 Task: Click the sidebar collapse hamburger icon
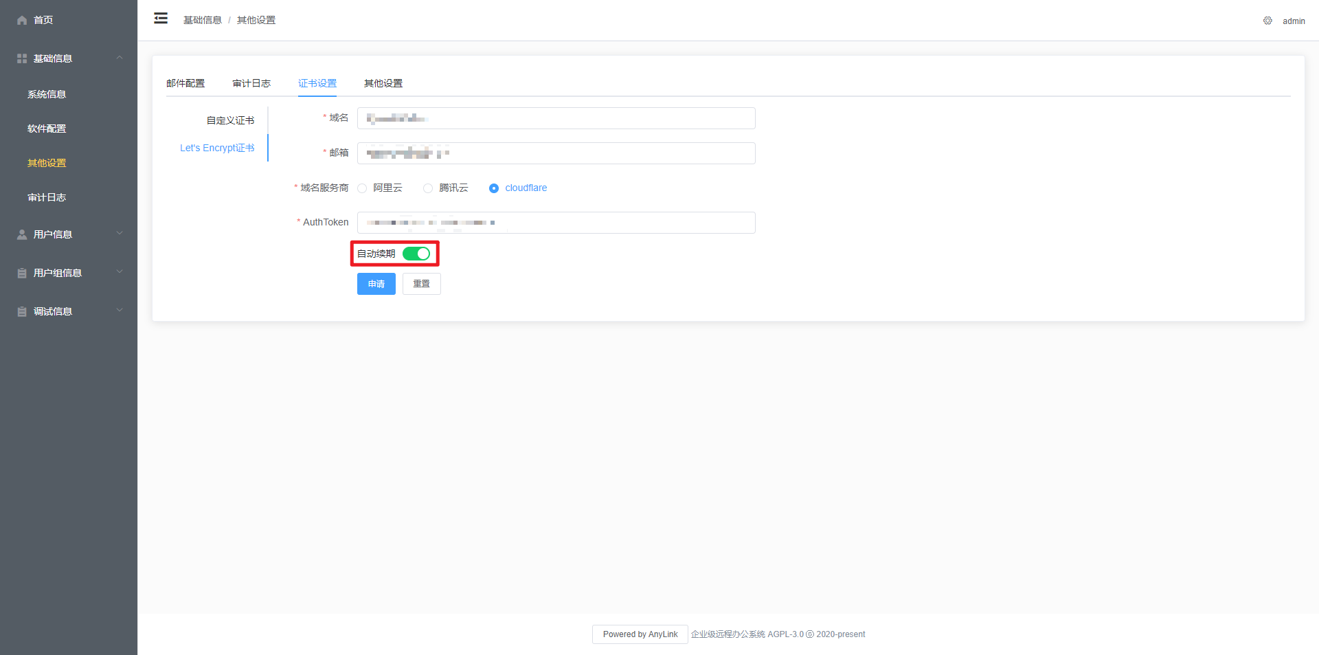(x=161, y=19)
